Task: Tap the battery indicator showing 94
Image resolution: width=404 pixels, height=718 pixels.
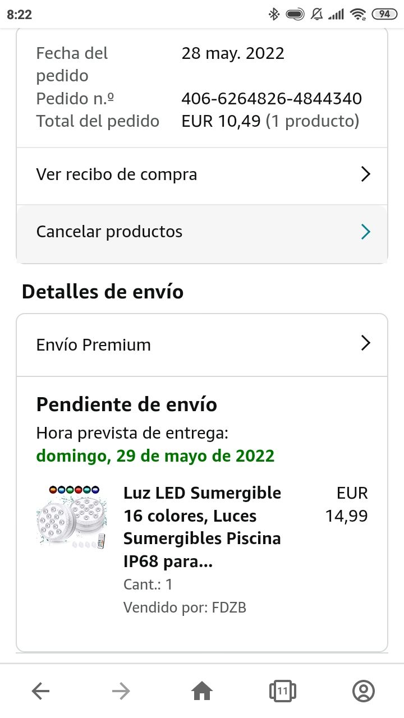Action: pyautogui.click(x=384, y=14)
